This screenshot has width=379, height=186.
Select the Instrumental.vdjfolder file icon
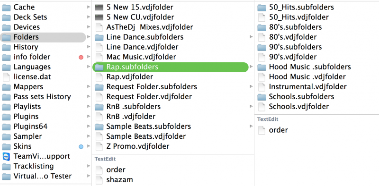pos(262,87)
